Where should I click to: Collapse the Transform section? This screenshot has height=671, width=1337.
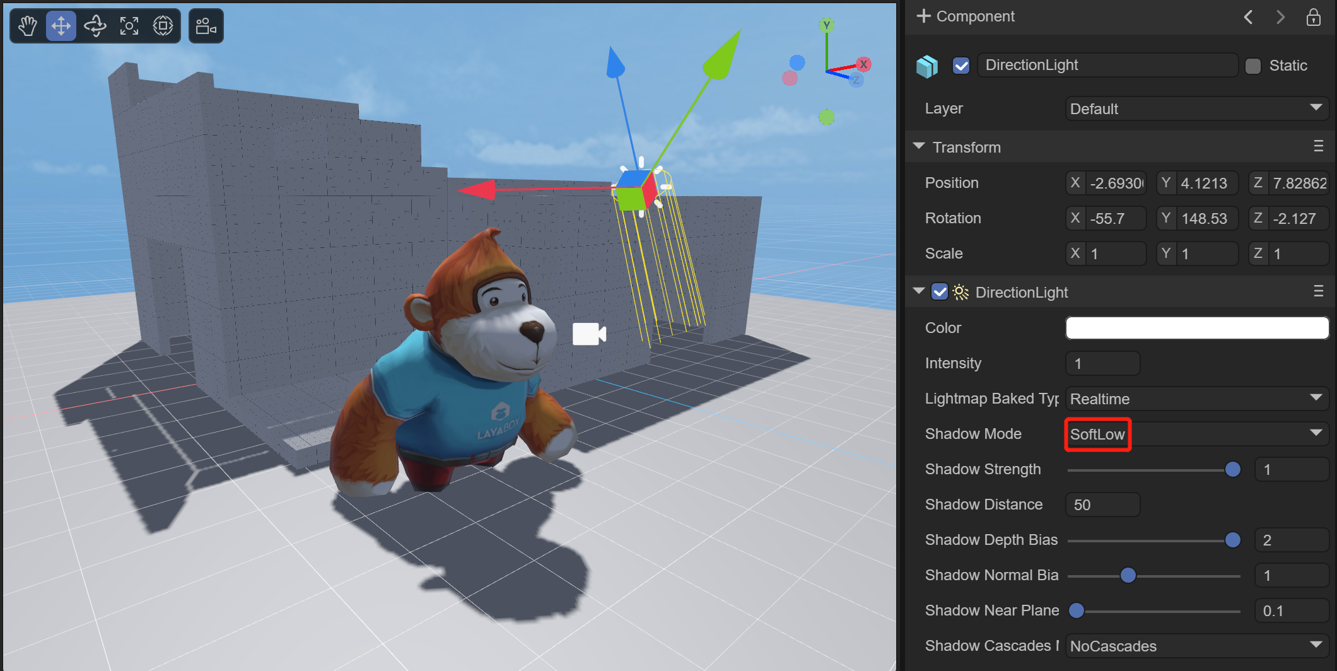919,146
